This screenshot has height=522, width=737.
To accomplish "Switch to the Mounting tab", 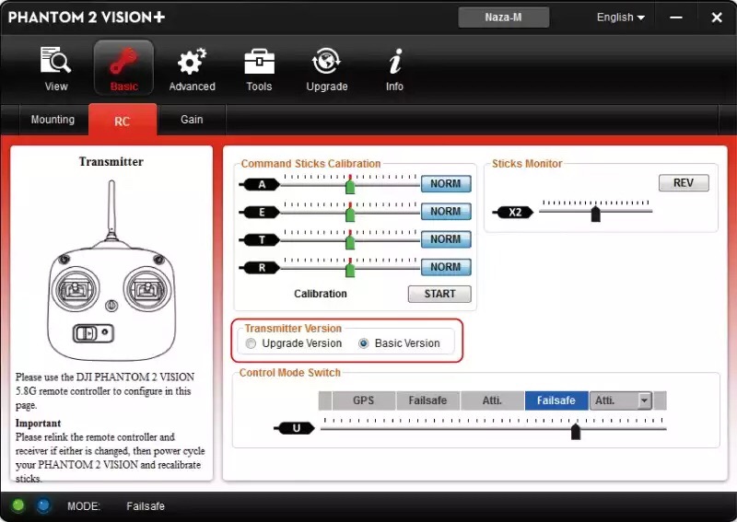I will pos(53,120).
